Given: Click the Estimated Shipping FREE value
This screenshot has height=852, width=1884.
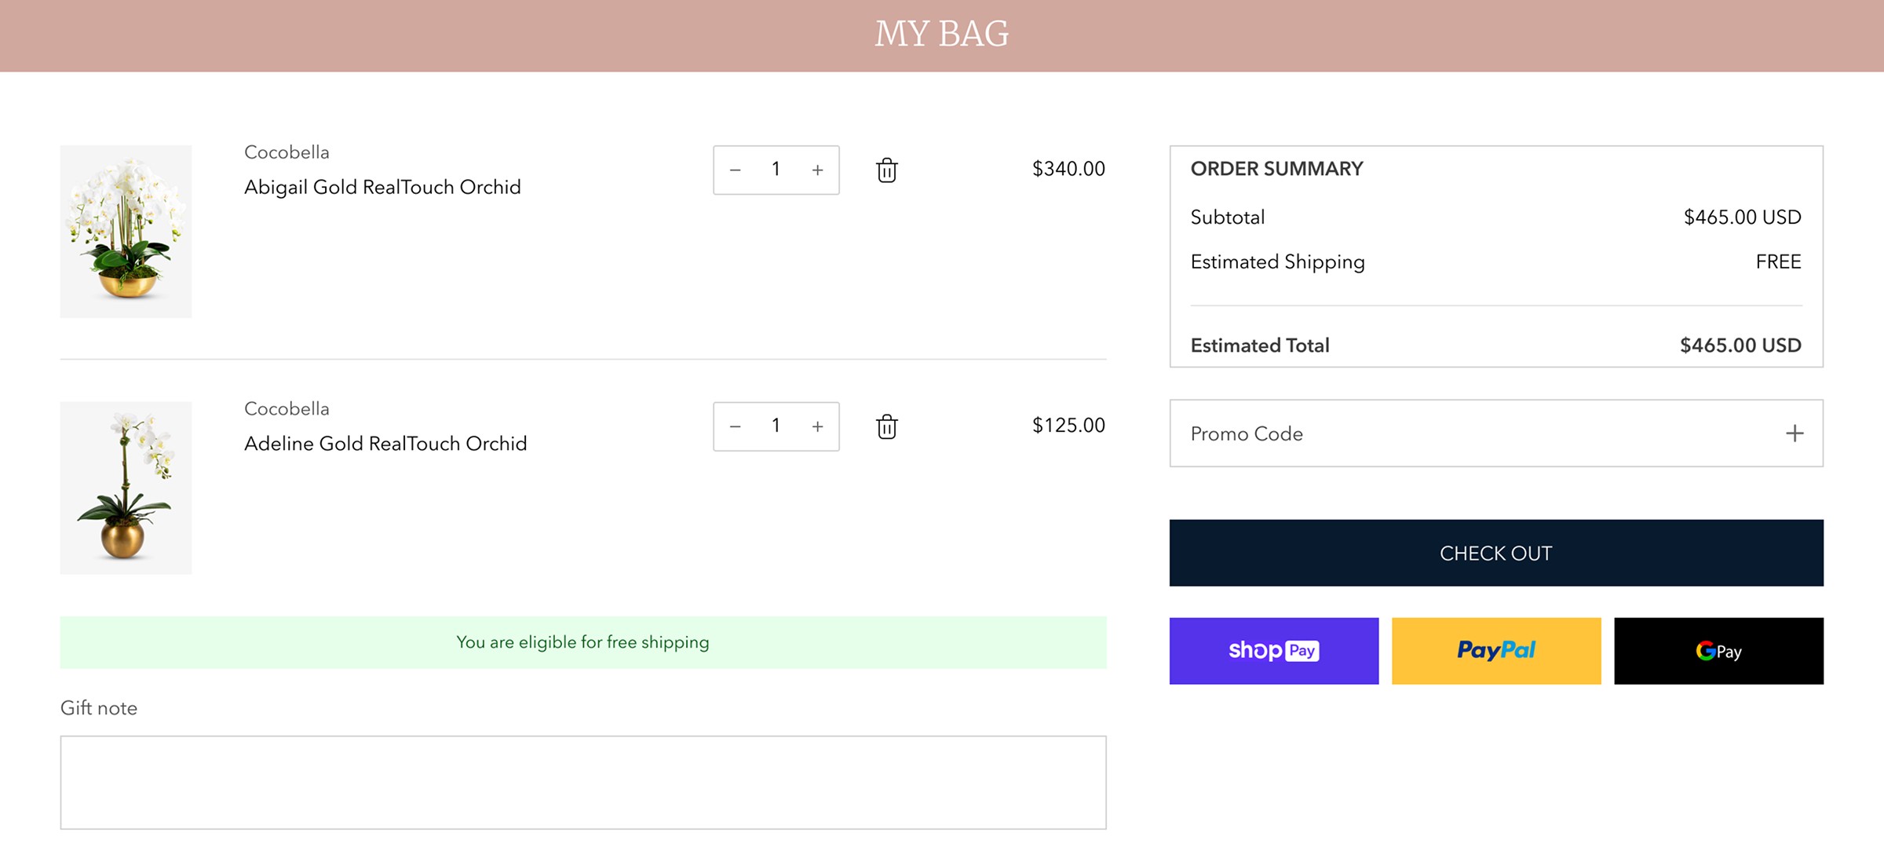Looking at the screenshot, I should 1778,262.
